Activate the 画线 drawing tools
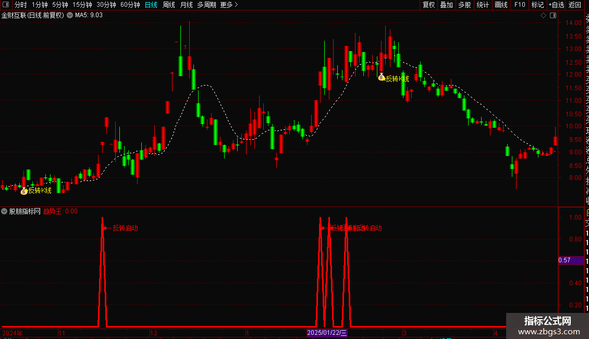The width and height of the screenshot is (589, 339). [501, 5]
